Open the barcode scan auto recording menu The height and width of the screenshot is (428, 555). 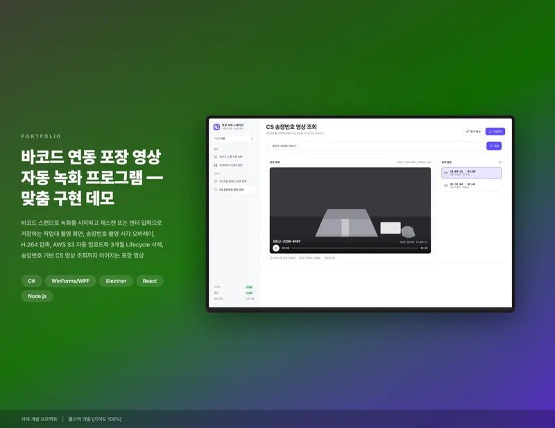point(234,157)
